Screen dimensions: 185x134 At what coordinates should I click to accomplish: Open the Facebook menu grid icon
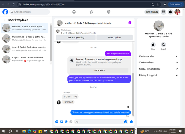tap(164, 12)
